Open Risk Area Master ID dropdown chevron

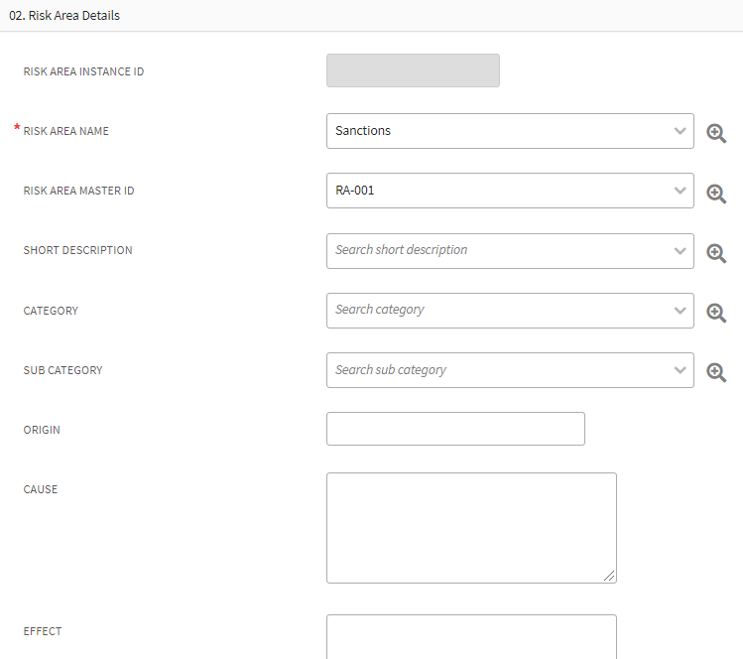coord(680,191)
